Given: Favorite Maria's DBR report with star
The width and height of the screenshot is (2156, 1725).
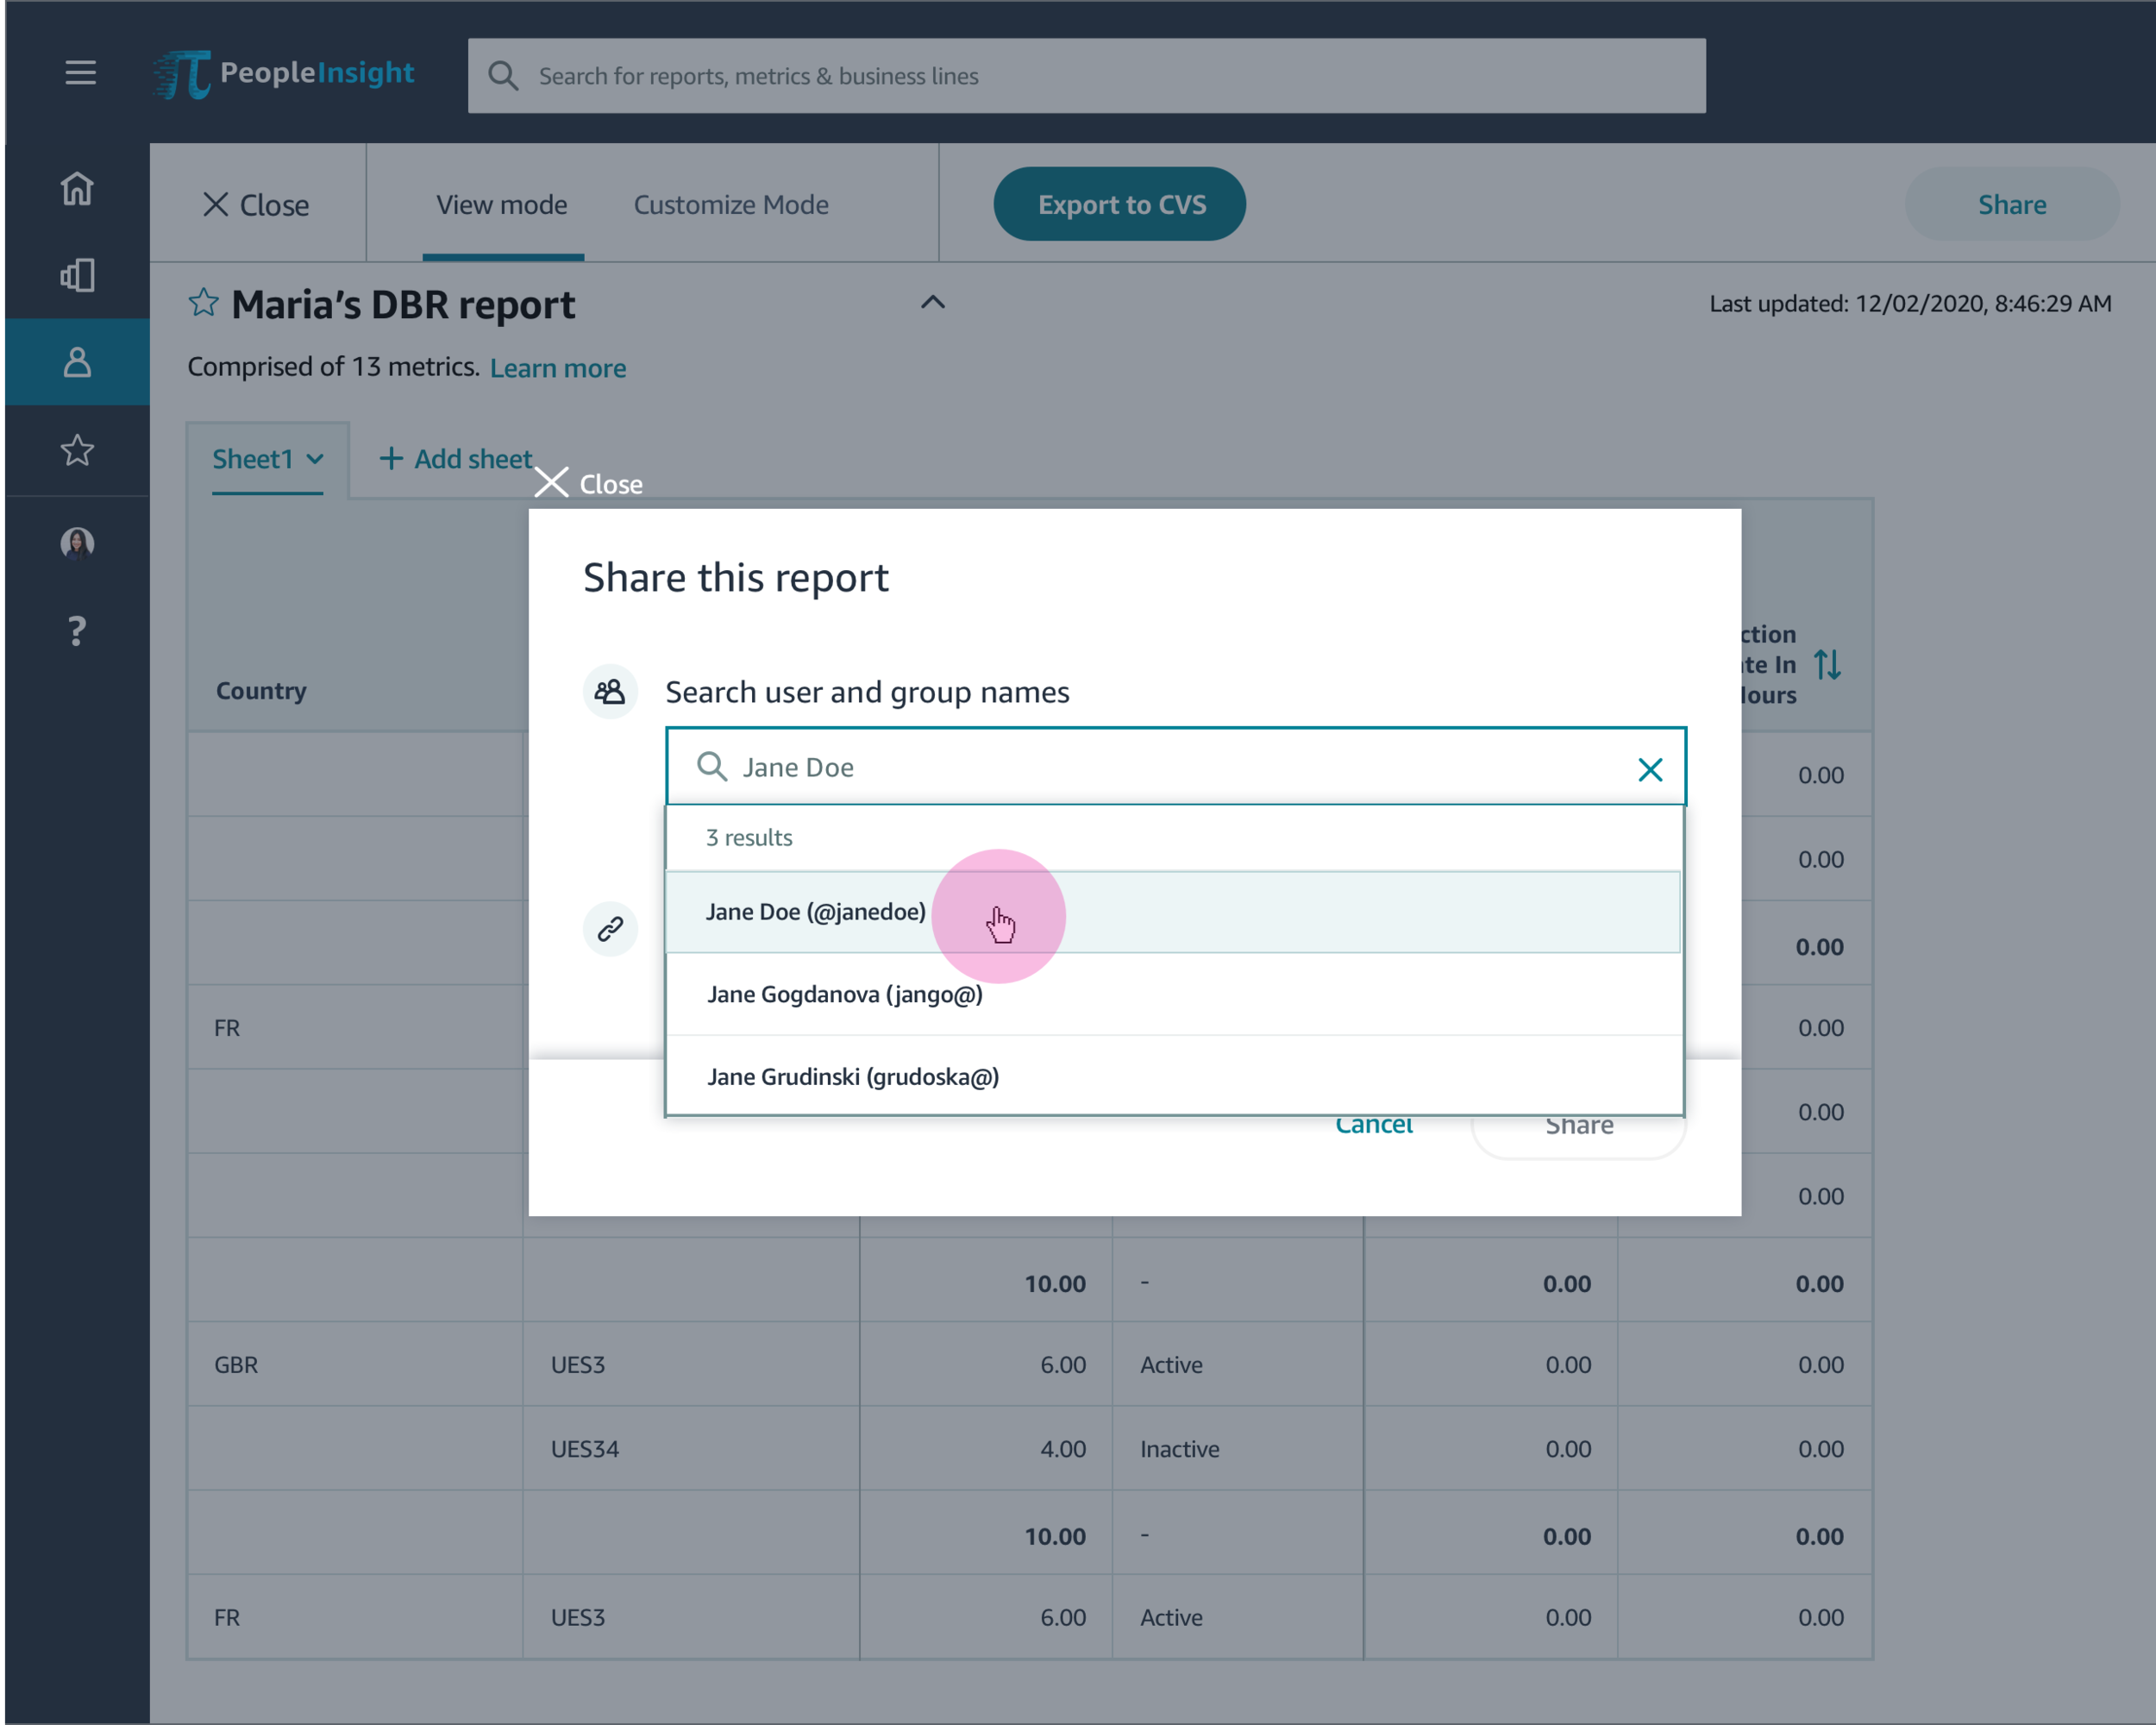Looking at the screenshot, I should pyautogui.click(x=203, y=303).
